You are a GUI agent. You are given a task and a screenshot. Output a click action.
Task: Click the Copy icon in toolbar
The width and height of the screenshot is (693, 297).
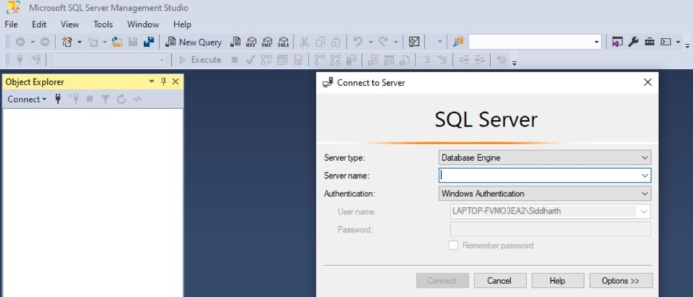pyautogui.click(x=320, y=42)
